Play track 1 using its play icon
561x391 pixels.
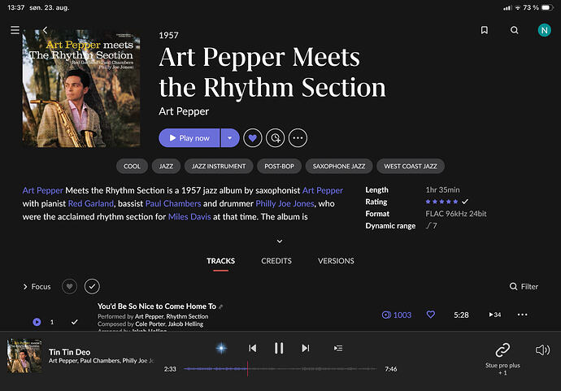point(37,322)
